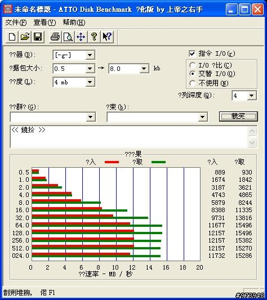Open queue depth dropdown showing 4
The image size is (267, 300).
pos(251,96)
